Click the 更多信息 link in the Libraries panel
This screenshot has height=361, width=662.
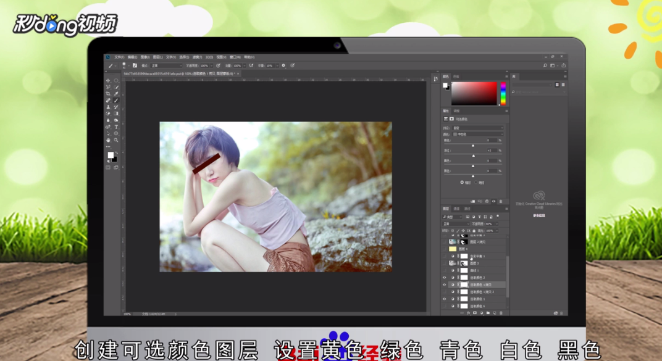539,215
